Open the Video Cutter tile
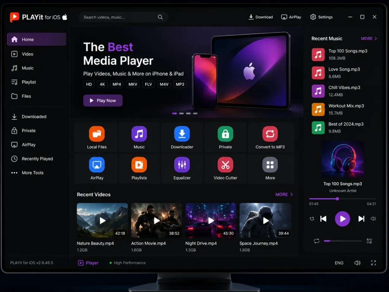 [x=225, y=168]
